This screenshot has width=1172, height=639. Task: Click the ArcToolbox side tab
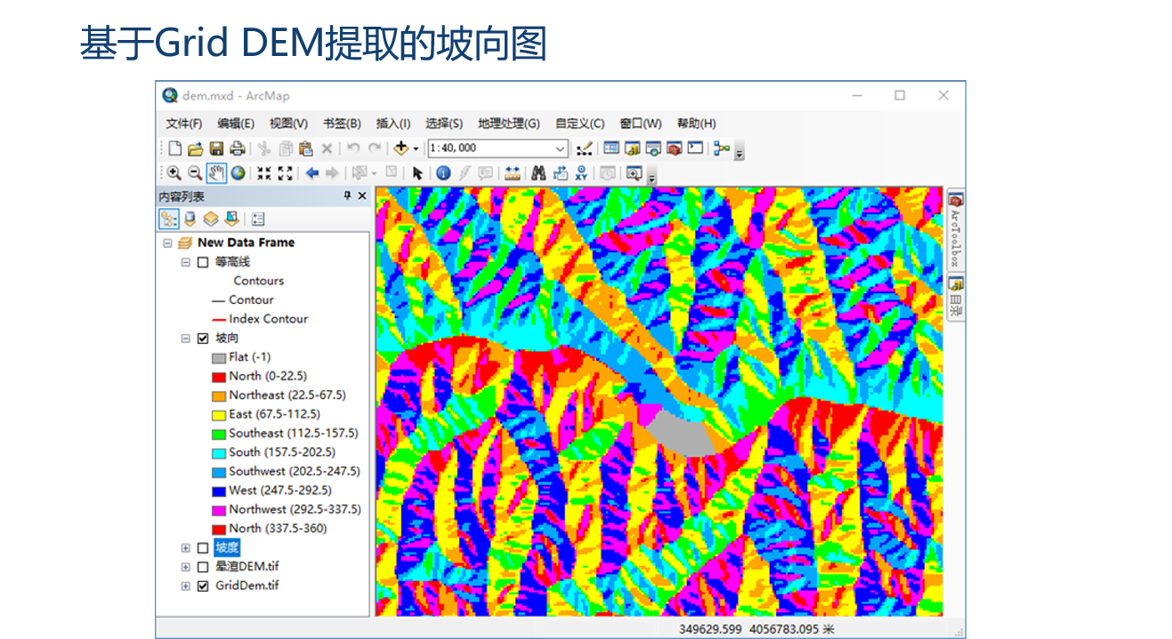point(955,230)
